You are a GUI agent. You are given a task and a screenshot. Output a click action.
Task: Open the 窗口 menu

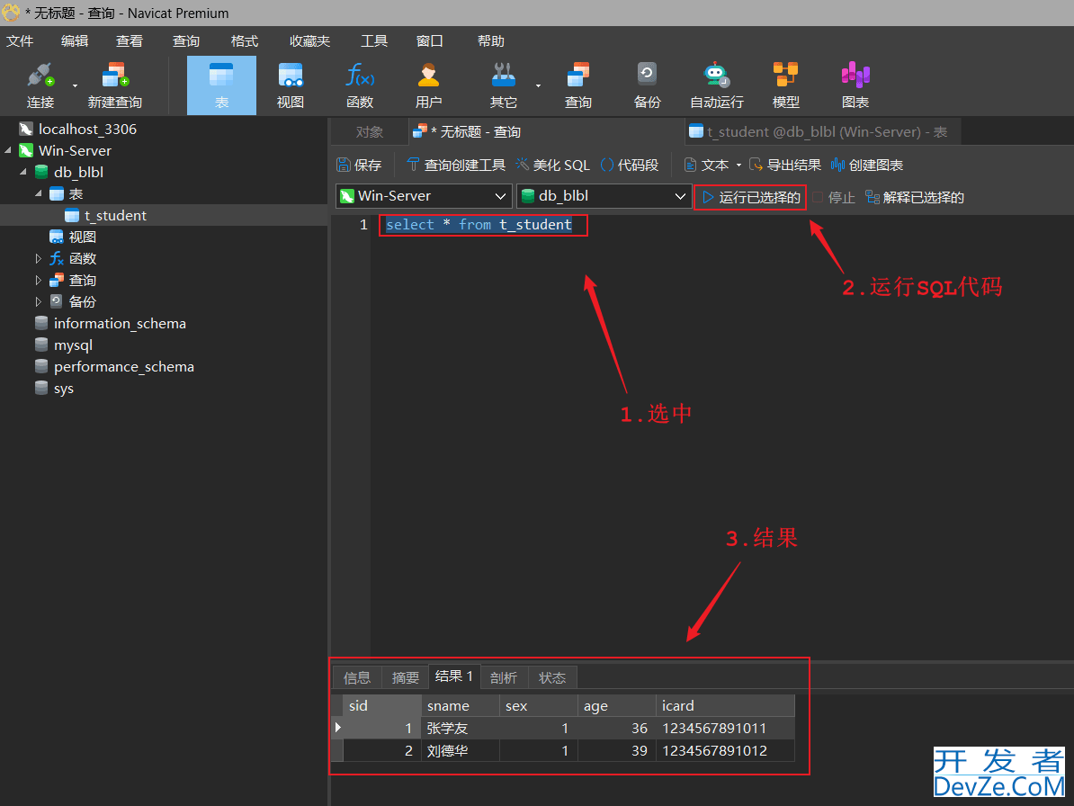429,41
